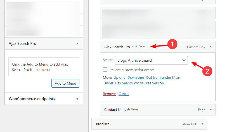Viewport: 227px width, 132px height.
Task: Select the Product menu item bar
Action: (x=134, y=124)
